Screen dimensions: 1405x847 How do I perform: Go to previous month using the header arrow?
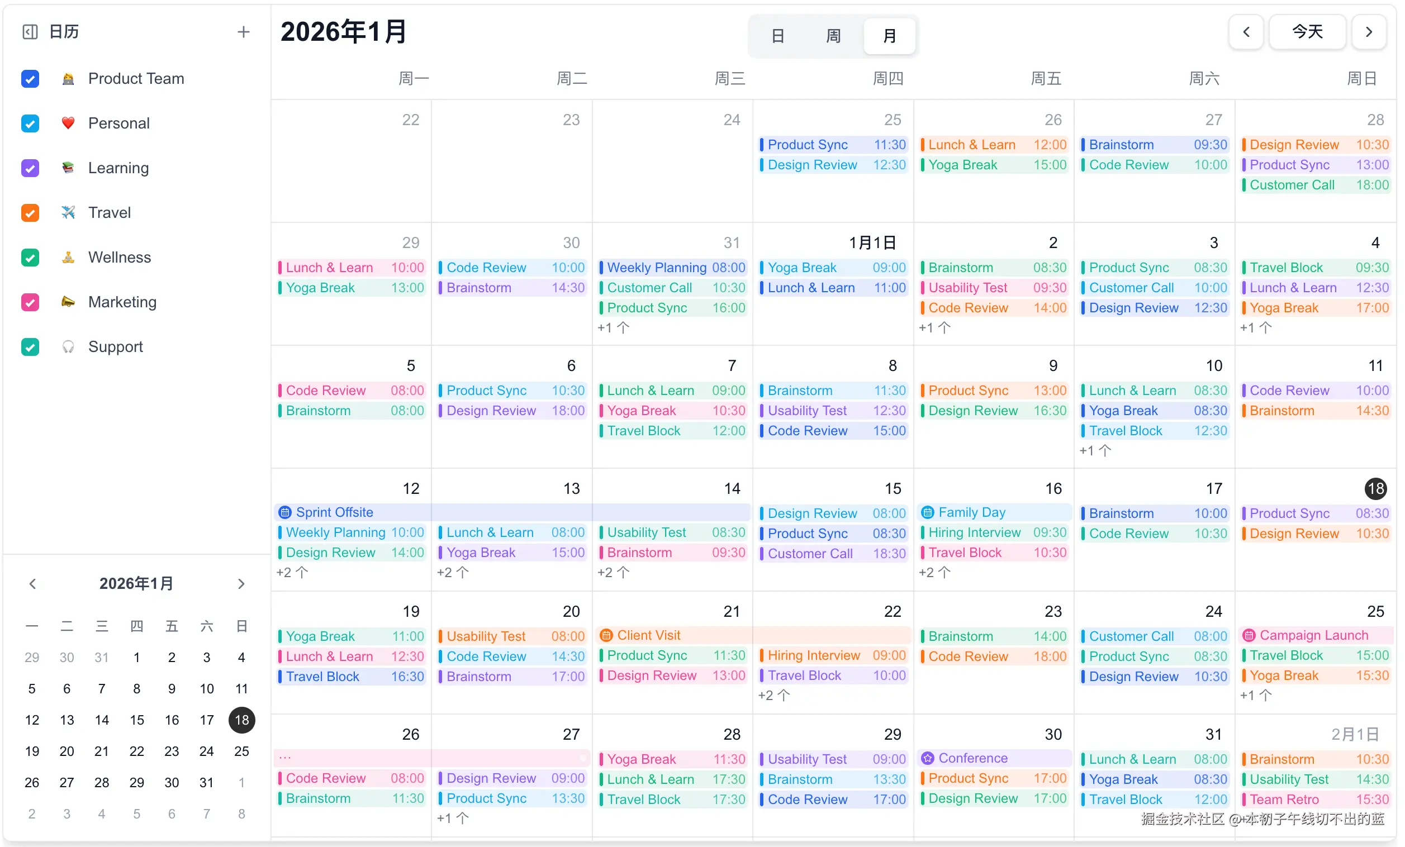(x=1246, y=32)
